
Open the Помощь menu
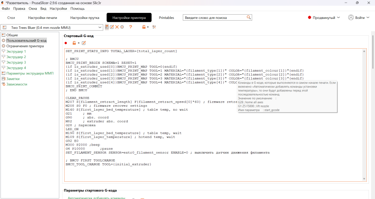[x=78, y=8]
